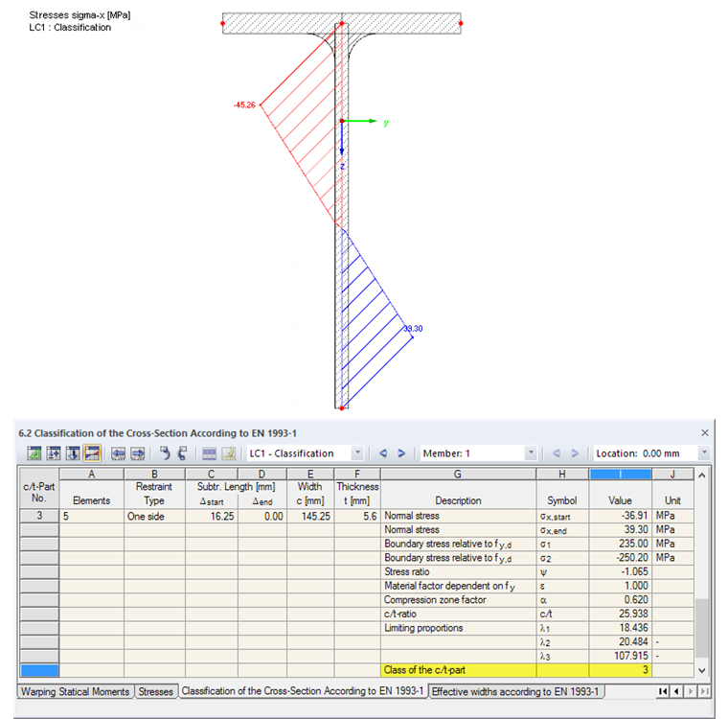Go to next load case with blue arrow

401,453
